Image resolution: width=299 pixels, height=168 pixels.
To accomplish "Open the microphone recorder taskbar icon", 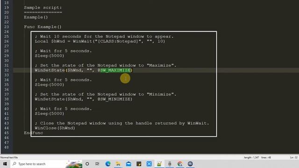I will (170, 164).
